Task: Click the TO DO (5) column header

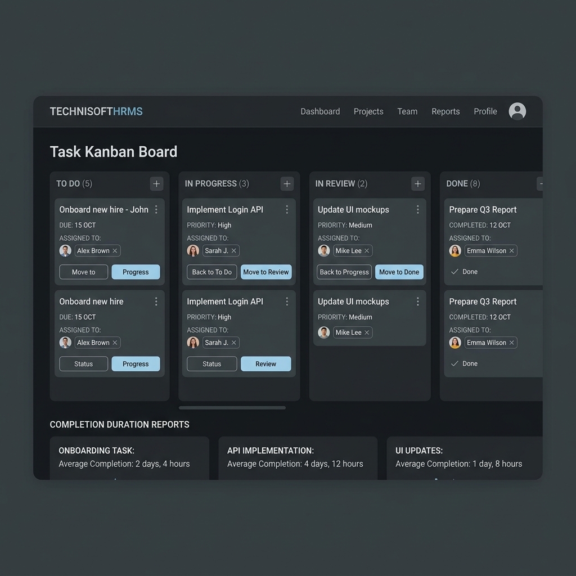Action: [x=74, y=184]
